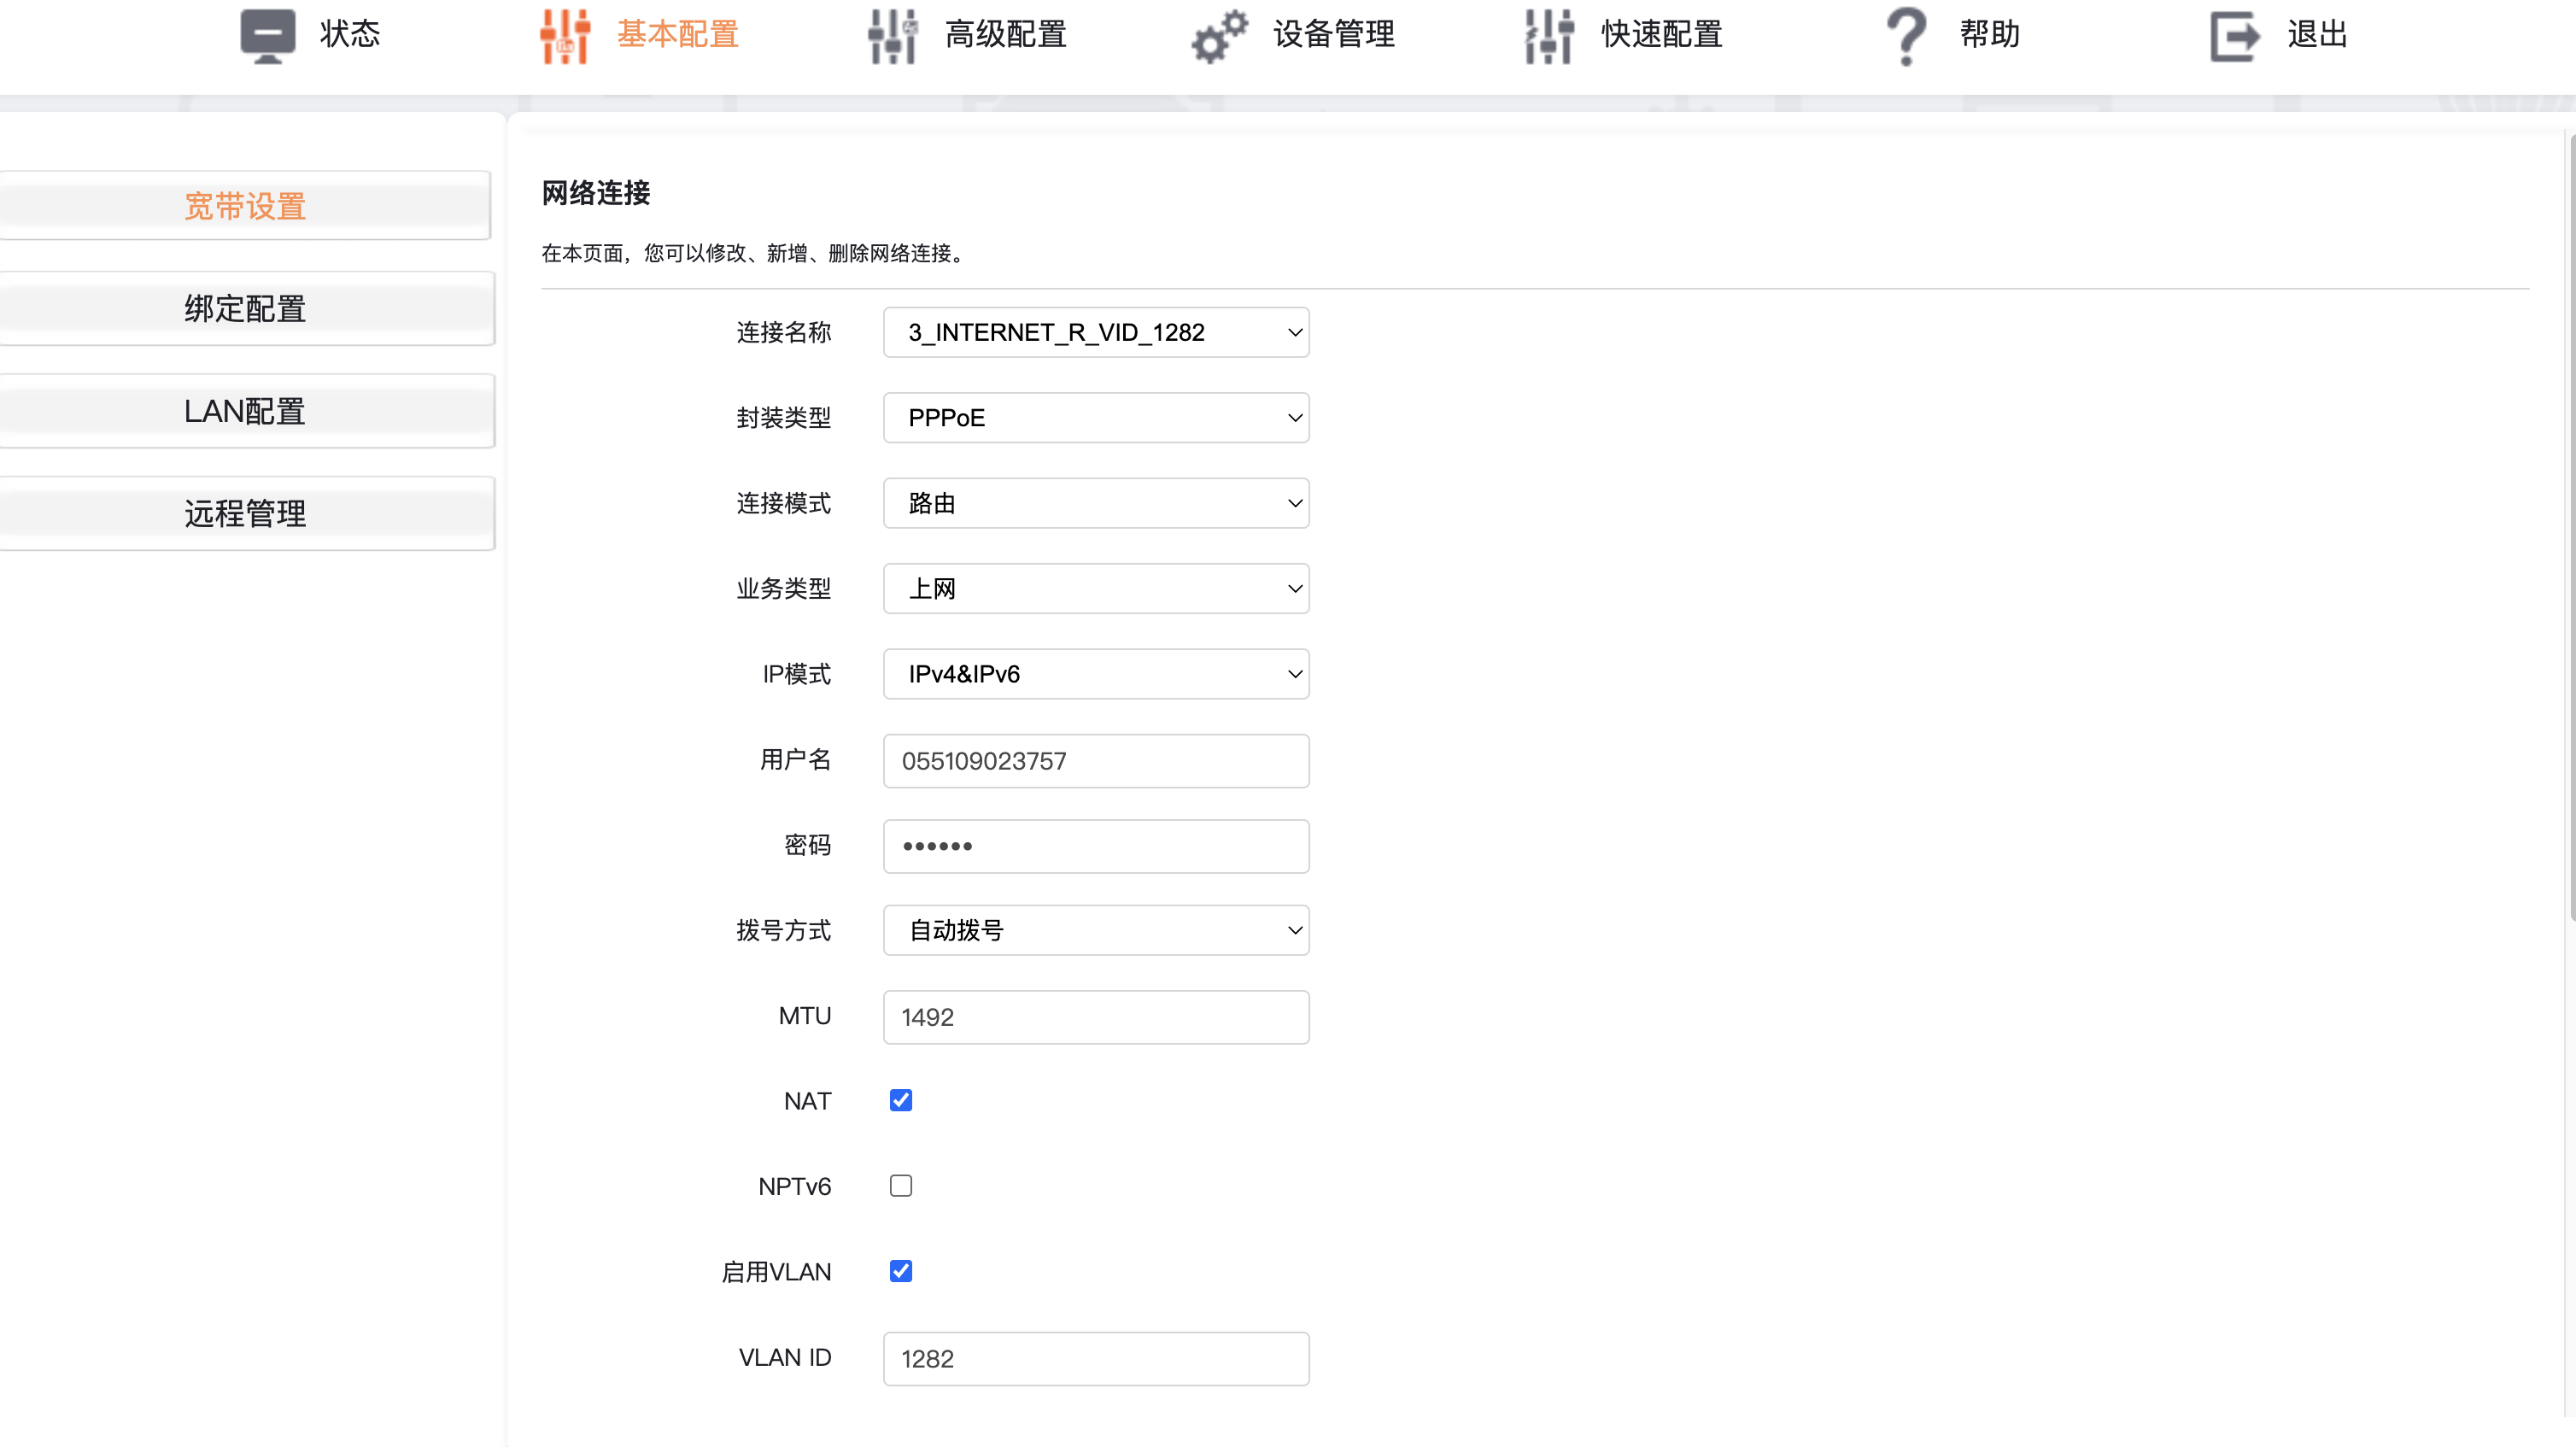Focus the 用户名 input field
The width and height of the screenshot is (2576, 1447).
tap(1096, 761)
